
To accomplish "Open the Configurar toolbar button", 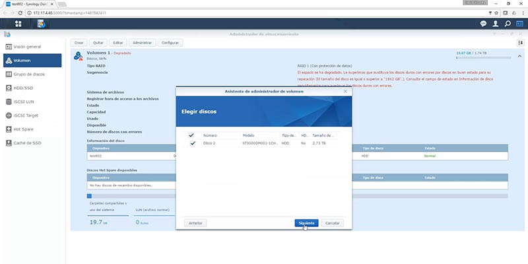I will [x=170, y=43].
